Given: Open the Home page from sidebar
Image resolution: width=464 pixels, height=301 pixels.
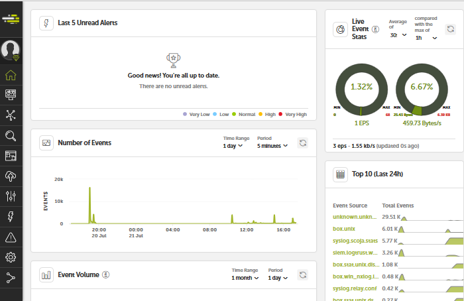Looking at the screenshot, I should (11, 75).
